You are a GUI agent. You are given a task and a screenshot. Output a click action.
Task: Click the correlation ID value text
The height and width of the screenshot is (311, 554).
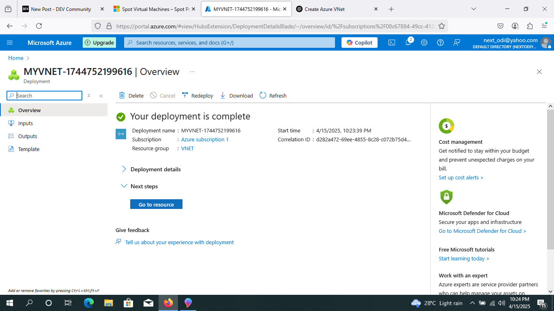[363, 139]
